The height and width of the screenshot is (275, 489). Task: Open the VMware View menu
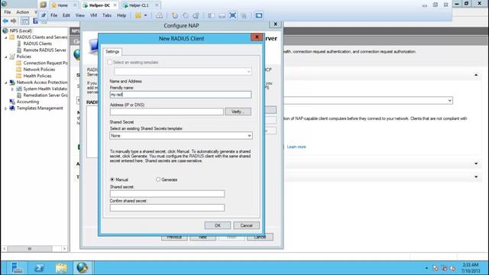point(79,15)
